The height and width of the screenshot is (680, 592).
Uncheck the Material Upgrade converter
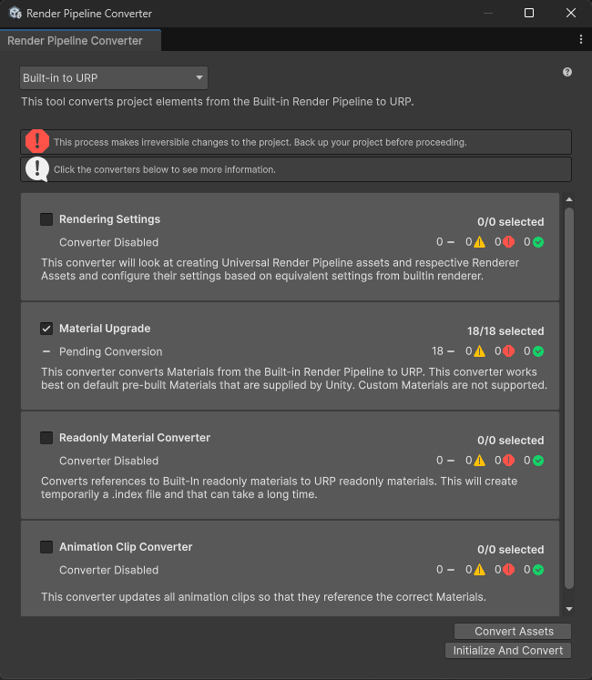point(46,329)
